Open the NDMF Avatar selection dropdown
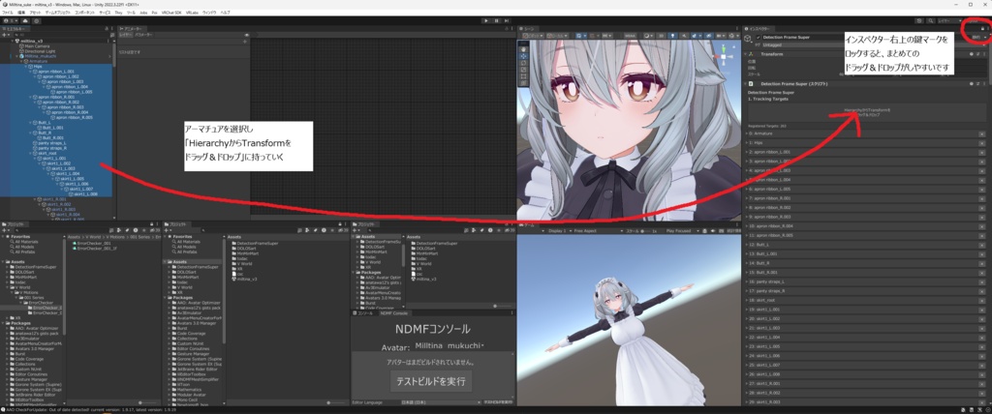This screenshot has height=414, width=992. pyautogui.click(x=449, y=345)
